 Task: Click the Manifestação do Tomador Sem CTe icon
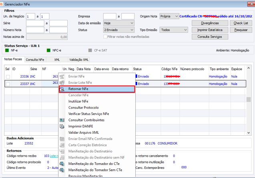pyautogui.click(x=62, y=170)
